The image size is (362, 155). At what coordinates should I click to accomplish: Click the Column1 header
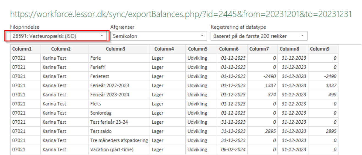point(22,49)
